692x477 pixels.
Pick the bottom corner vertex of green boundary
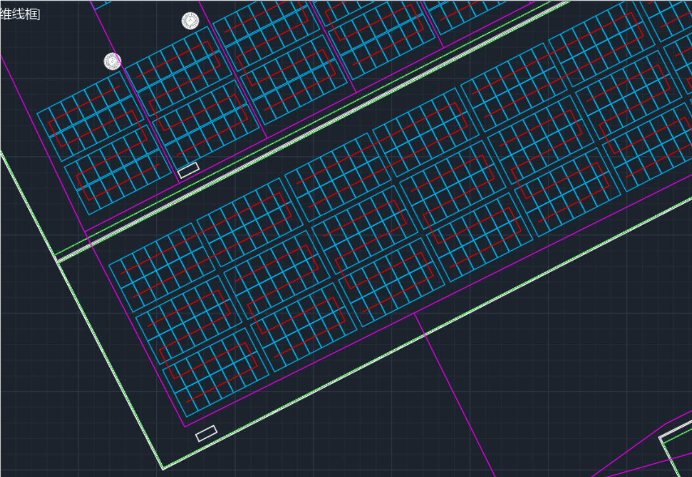[x=163, y=468]
